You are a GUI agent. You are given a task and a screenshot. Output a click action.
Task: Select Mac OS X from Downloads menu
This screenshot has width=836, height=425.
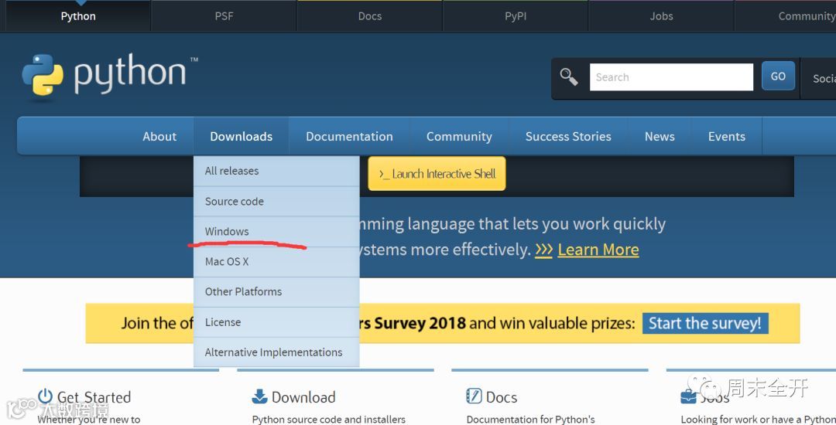point(276,262)
